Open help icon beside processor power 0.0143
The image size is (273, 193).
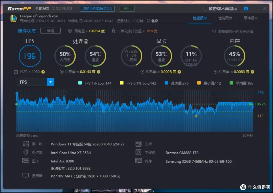(99, 72)
